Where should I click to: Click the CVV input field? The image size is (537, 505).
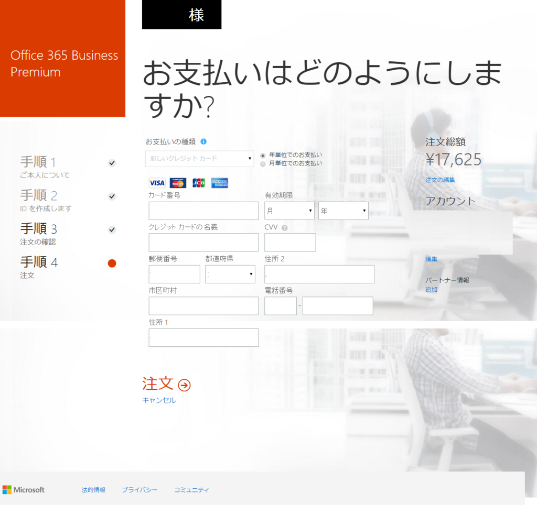tap(290, 243)
